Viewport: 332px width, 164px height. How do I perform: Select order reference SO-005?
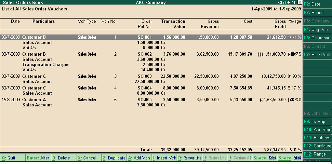(x=145, y=100)
